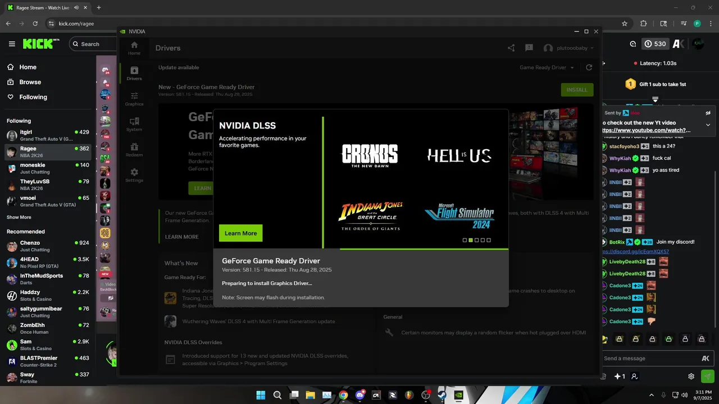
Task: Open Settings gear in NVIDIA sidebar
Action: (x=134, y=175)
